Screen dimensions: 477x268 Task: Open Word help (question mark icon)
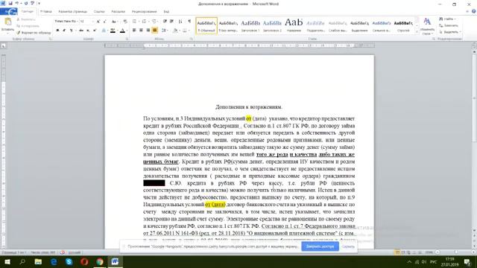click(474, 12)
